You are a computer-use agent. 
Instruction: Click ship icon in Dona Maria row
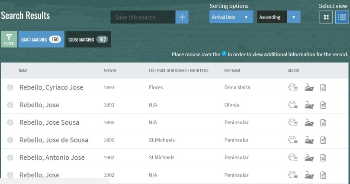309,87
